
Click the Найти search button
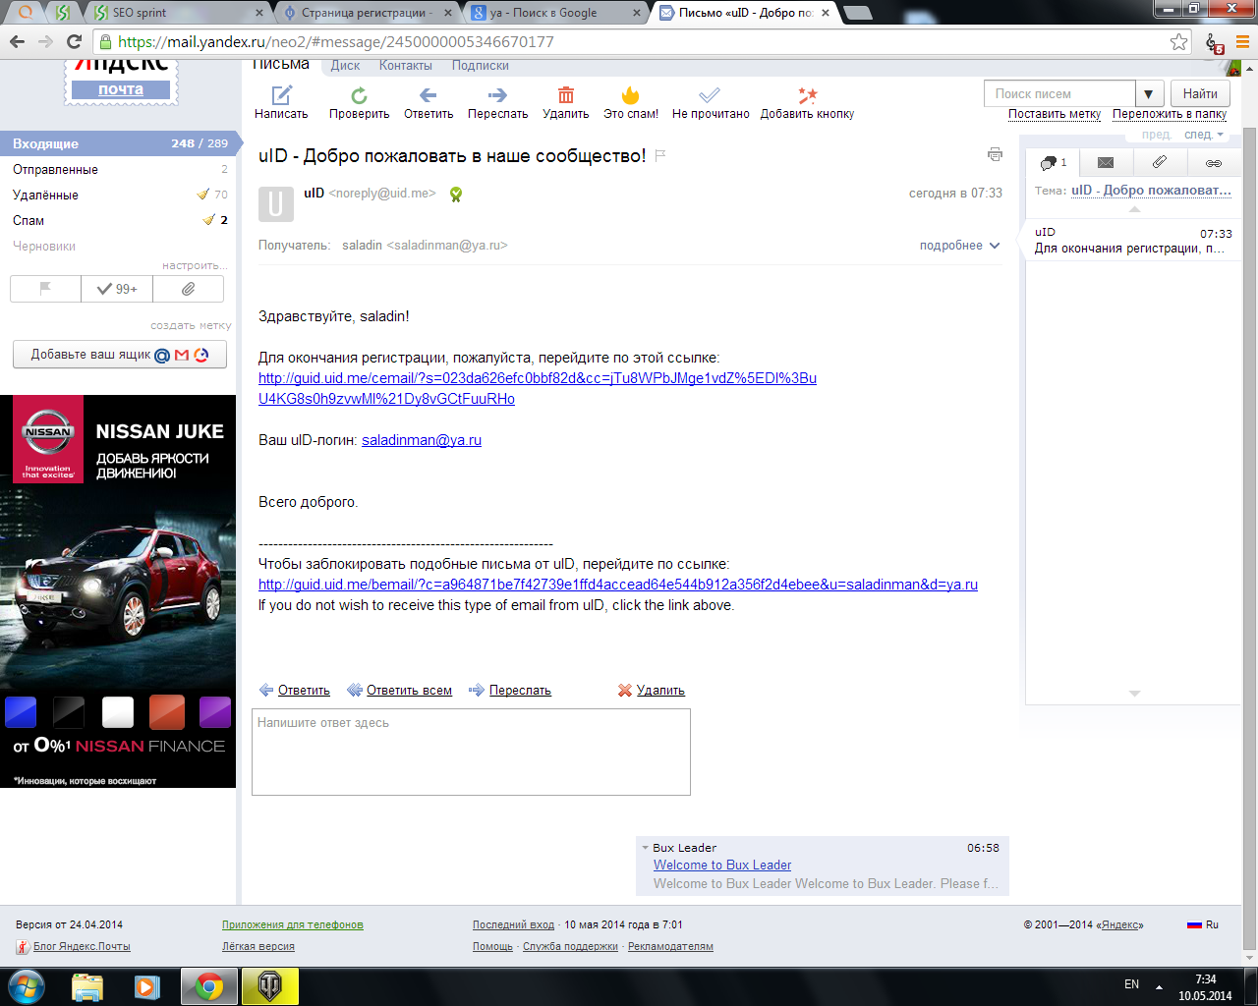pos(1200,93)
